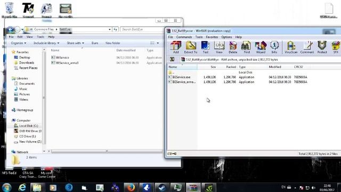Open Explorer View menu

click(x=30, y=37)
